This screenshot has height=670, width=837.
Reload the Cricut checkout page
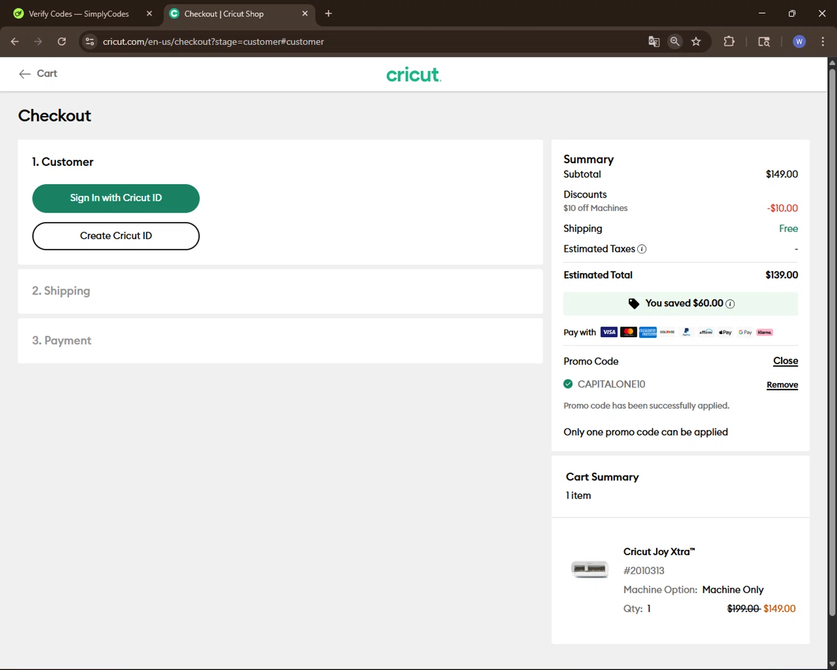[62, 41]
